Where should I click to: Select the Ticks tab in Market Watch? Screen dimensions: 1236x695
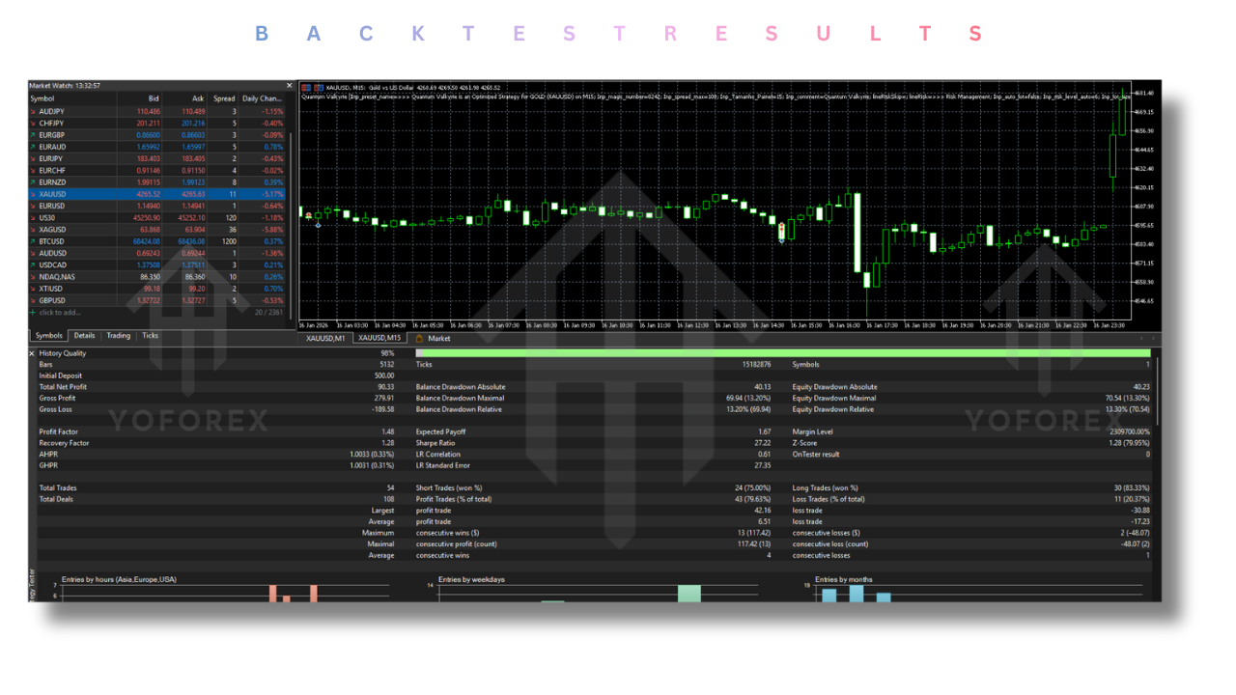coord(149,336)
